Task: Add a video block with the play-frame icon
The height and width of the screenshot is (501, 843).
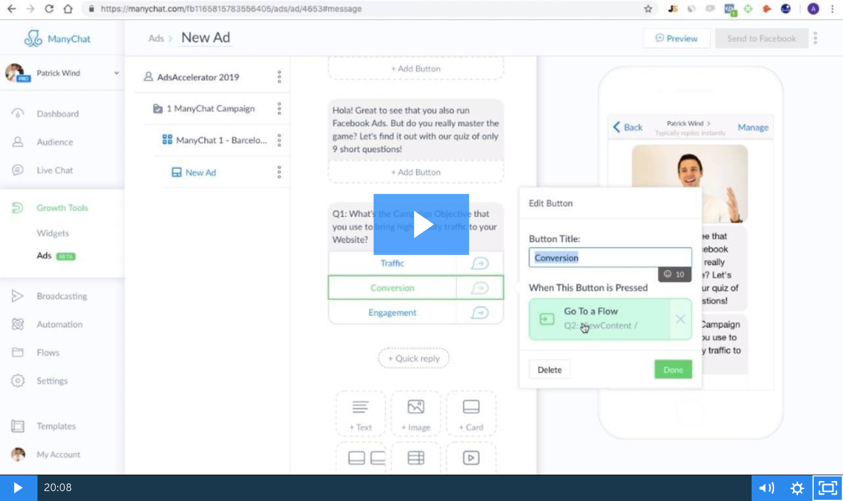Action: 471,458
